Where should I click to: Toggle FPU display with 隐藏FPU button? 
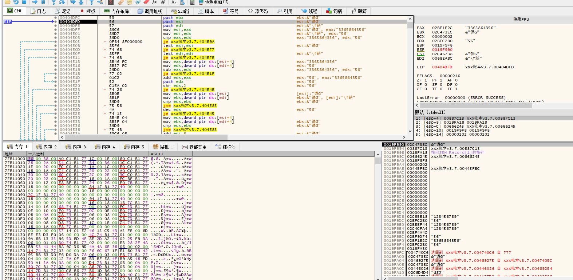(x=521, y=19)
